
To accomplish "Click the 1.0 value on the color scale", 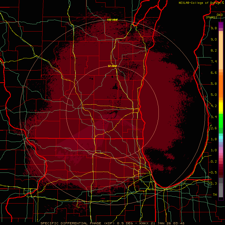I will click(214, 150).
